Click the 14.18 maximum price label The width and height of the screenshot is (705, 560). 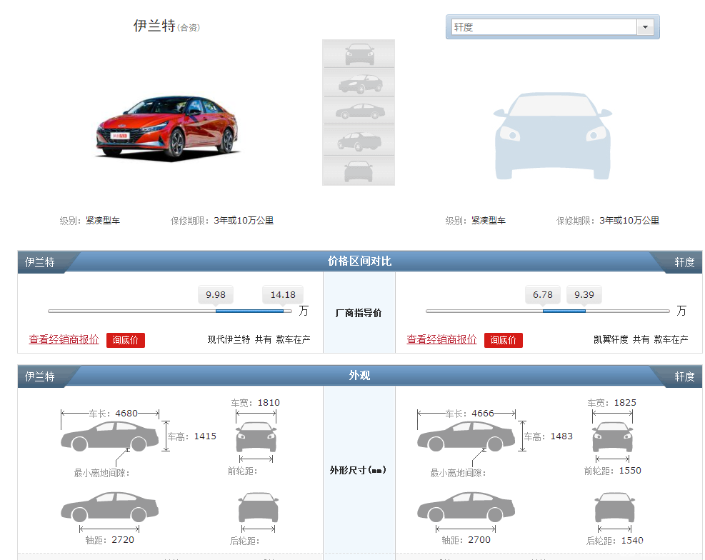pyautogui.click(x=283, y=295)
